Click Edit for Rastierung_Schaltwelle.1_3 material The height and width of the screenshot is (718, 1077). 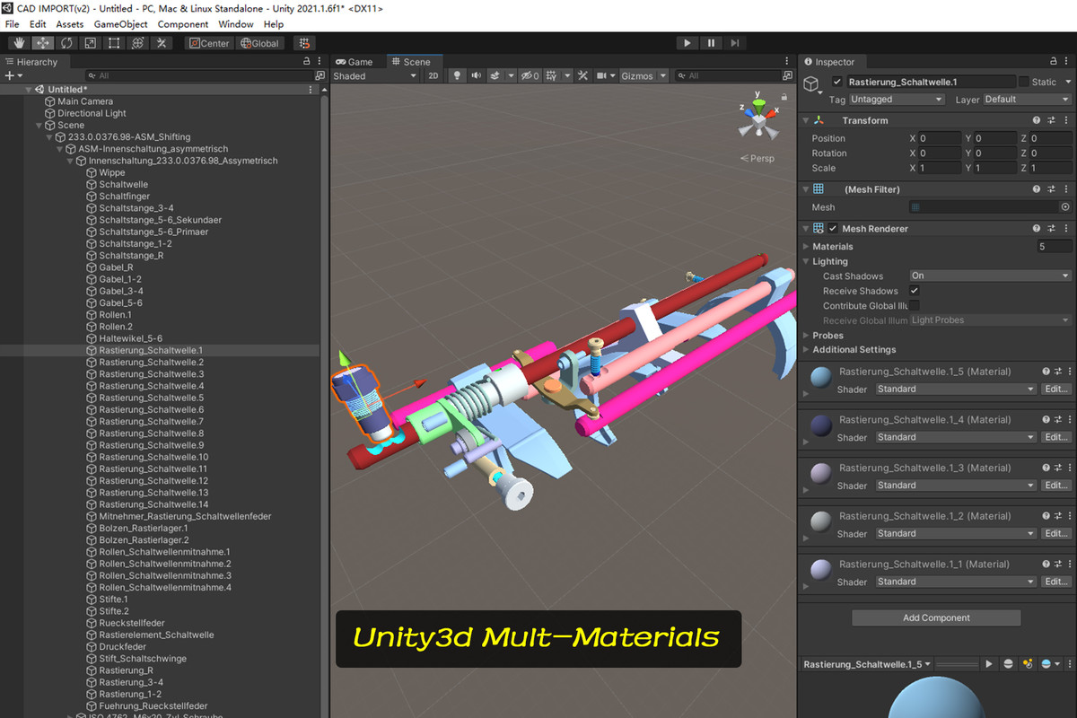pyautogui.click(x=1056, y=486)
